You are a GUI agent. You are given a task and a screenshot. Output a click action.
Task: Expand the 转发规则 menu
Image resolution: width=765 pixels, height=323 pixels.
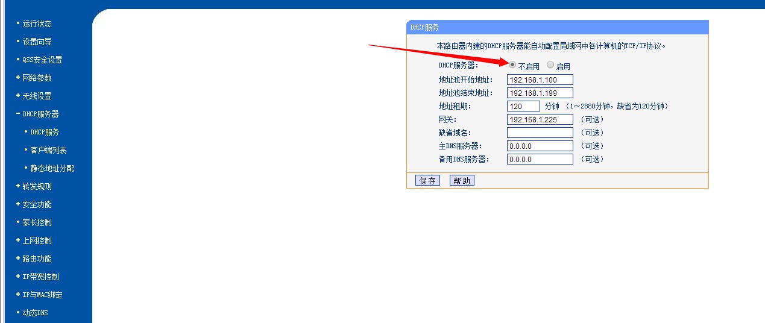(37, 186)
